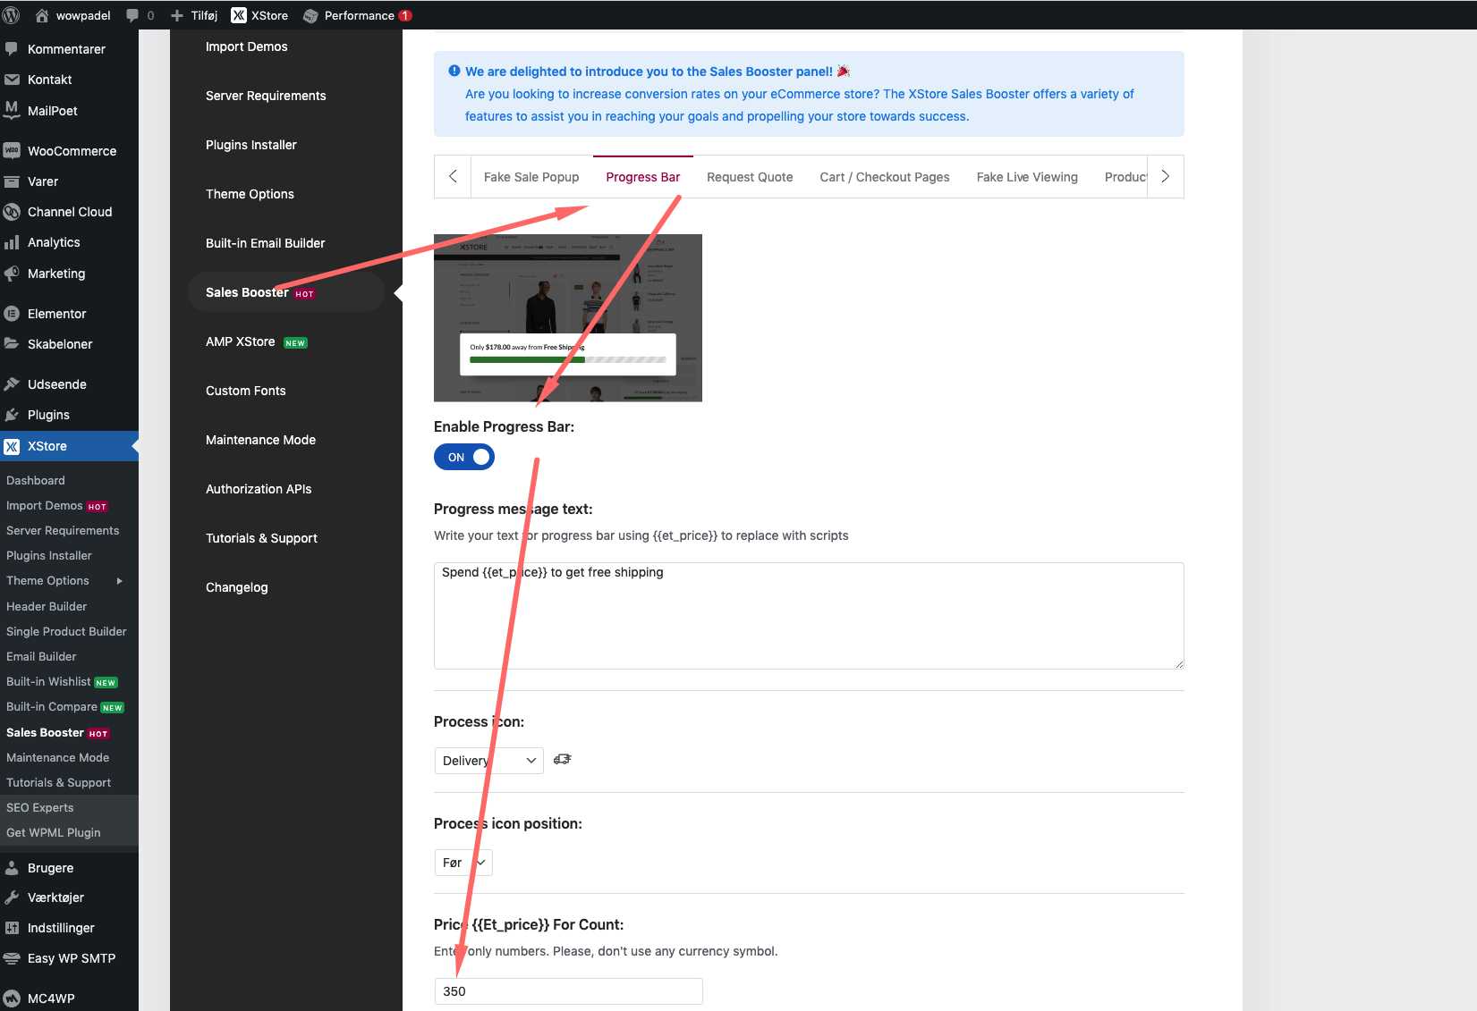
Task: Open Plugins Installer in the XStore panel
Action: pyautogui.click(x=251, y=145)
